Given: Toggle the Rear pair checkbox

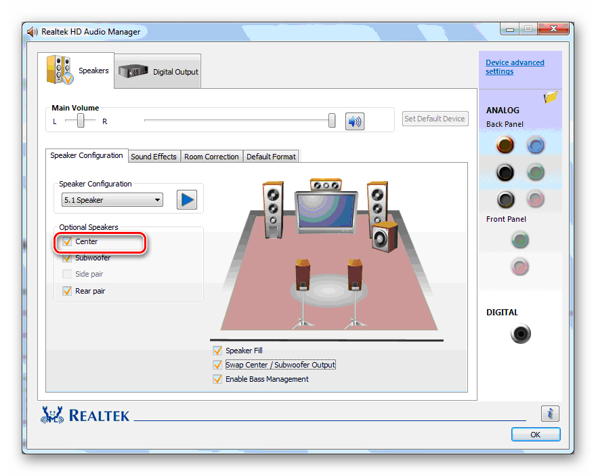Looking at the screenshot, I should pyautogui.click(x=67, y=291).
